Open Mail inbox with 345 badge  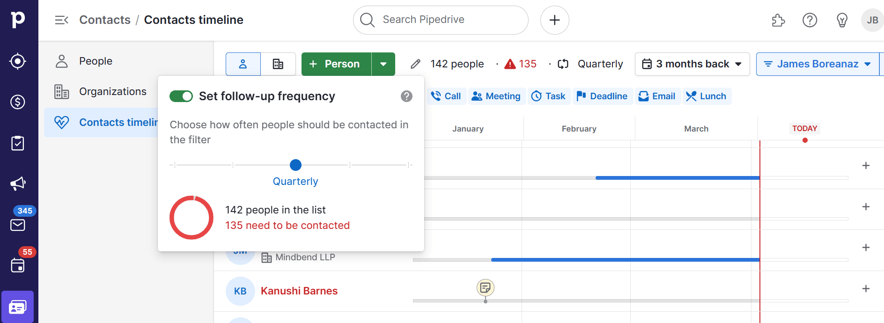pos(18,225)
